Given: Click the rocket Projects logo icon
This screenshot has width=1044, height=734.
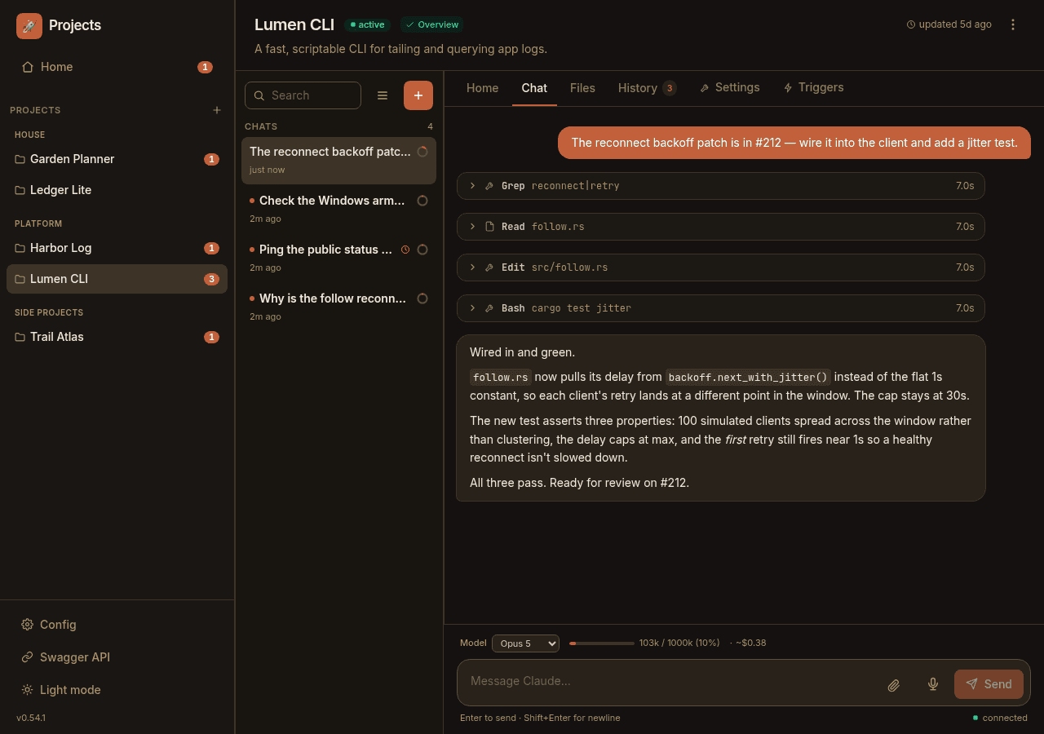Looking at the screenshot, I should (x=29, y=25).
